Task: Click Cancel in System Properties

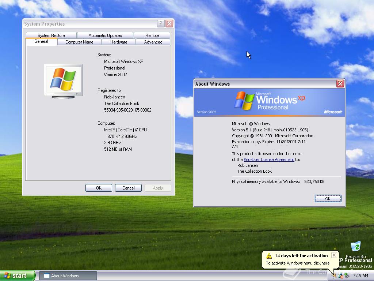Action: [x=128, y=188]
